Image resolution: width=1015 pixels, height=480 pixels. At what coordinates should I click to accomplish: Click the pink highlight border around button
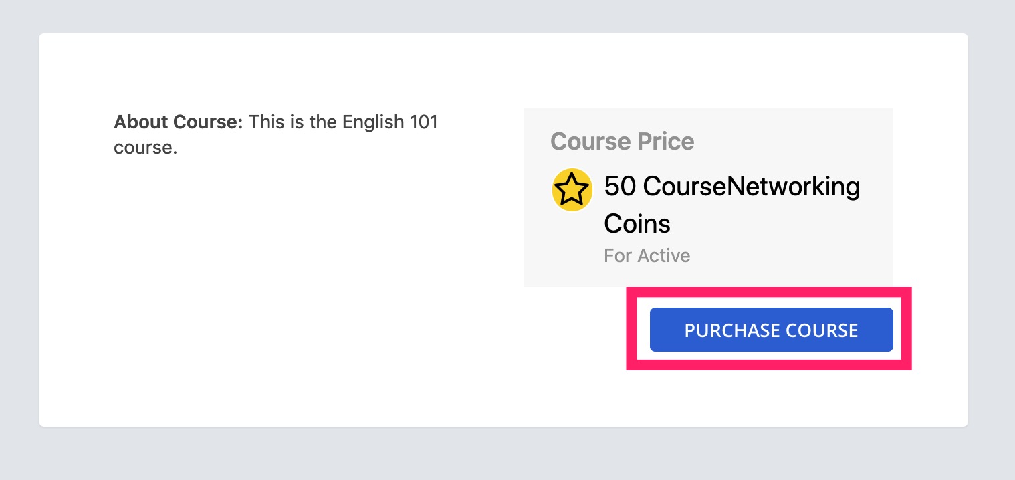click(769, 293)
